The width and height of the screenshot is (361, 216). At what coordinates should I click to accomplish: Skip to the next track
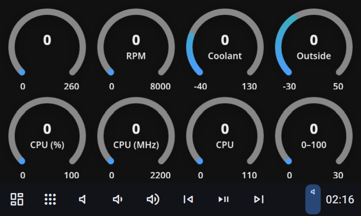click(259, 199)
